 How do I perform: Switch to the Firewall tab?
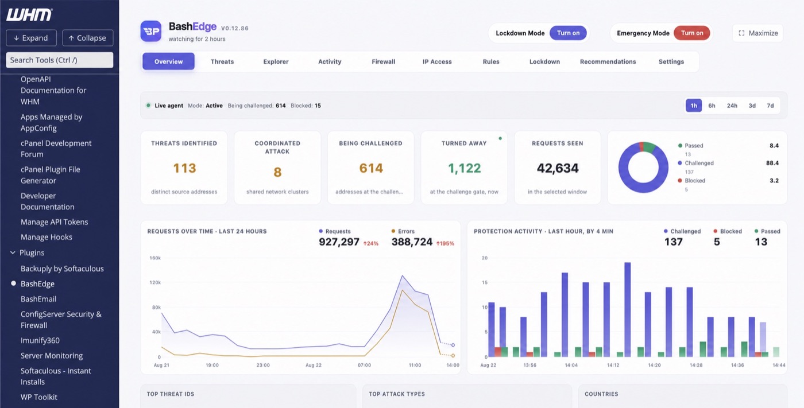[383, 61]
